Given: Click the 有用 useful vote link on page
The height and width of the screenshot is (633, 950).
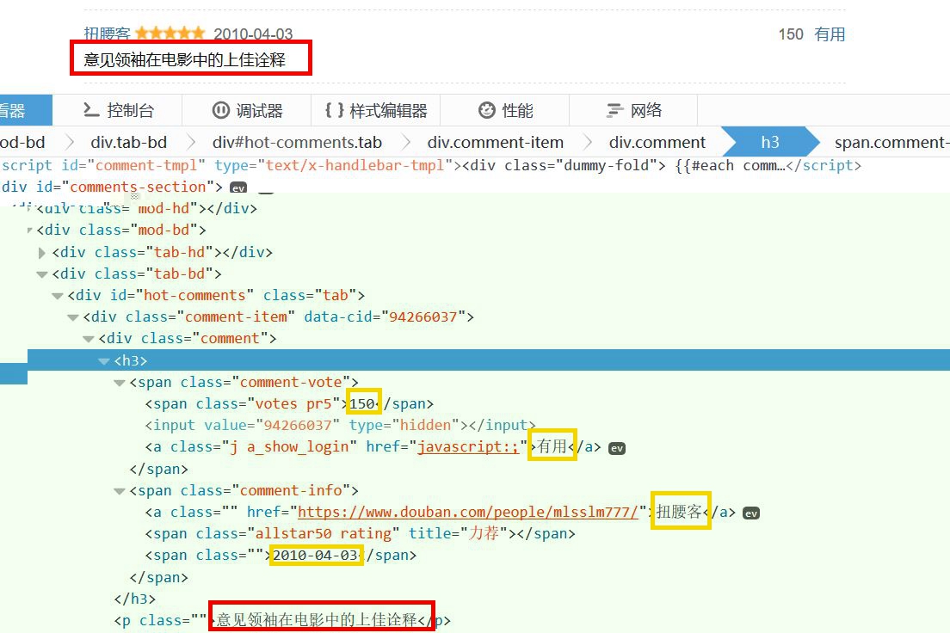Looking at the screenshot, I should pyautogui.click(x=830, y=34).
